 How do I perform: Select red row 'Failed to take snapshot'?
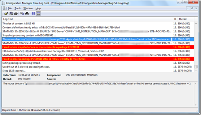[x=98, y=47]
